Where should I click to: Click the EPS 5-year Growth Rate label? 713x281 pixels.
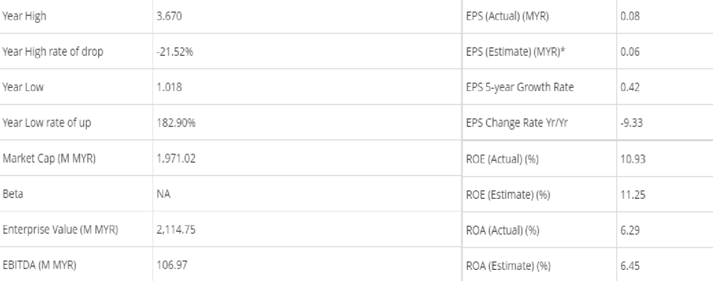(519, 89)
